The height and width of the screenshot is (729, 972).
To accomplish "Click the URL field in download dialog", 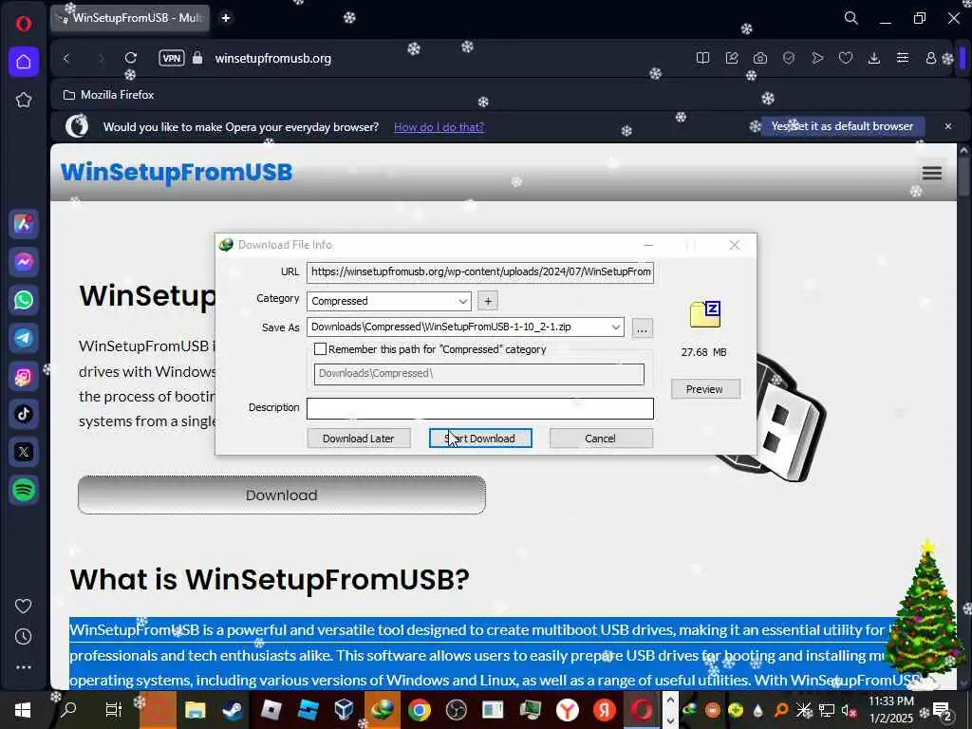I will [x=479, y=271].
